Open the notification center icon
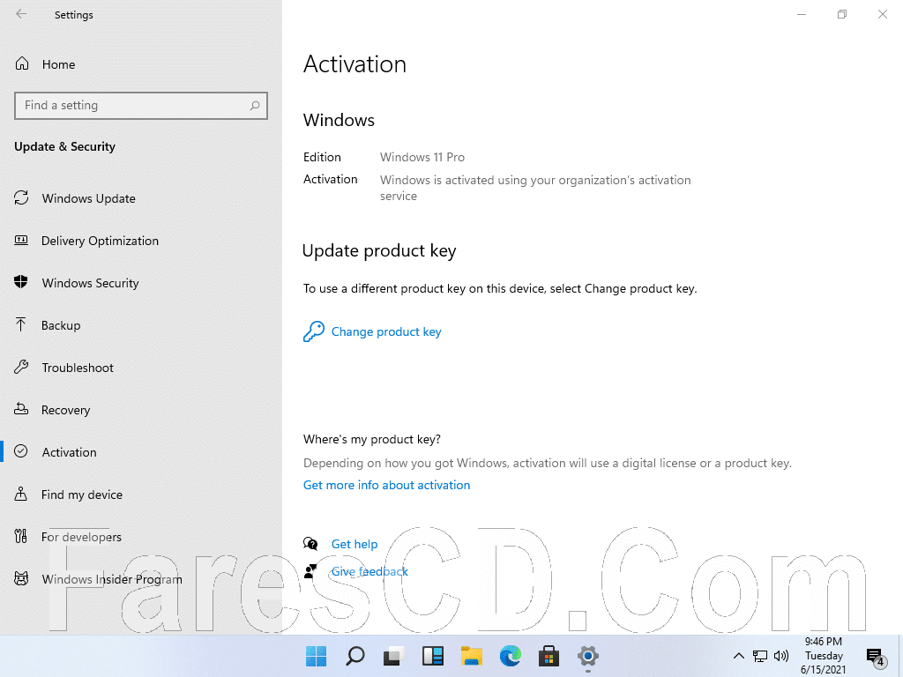The image size is (903, 677). coord(876,656)
